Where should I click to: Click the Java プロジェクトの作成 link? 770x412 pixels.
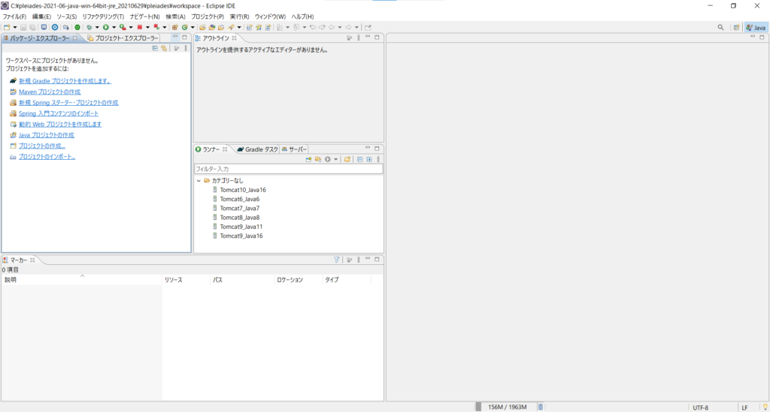47,135
